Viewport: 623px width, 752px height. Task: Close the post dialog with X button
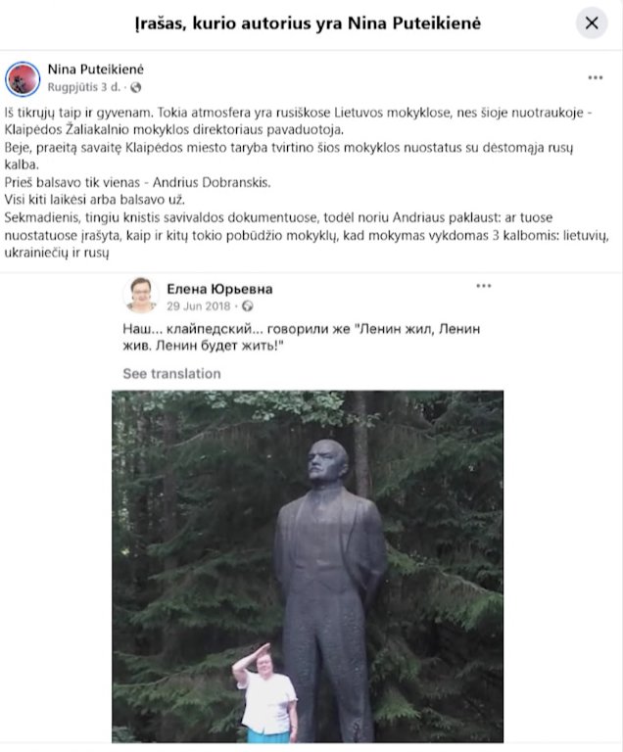(592, 23)
